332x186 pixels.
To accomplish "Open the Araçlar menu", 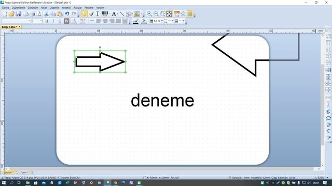I will [77, 8].
